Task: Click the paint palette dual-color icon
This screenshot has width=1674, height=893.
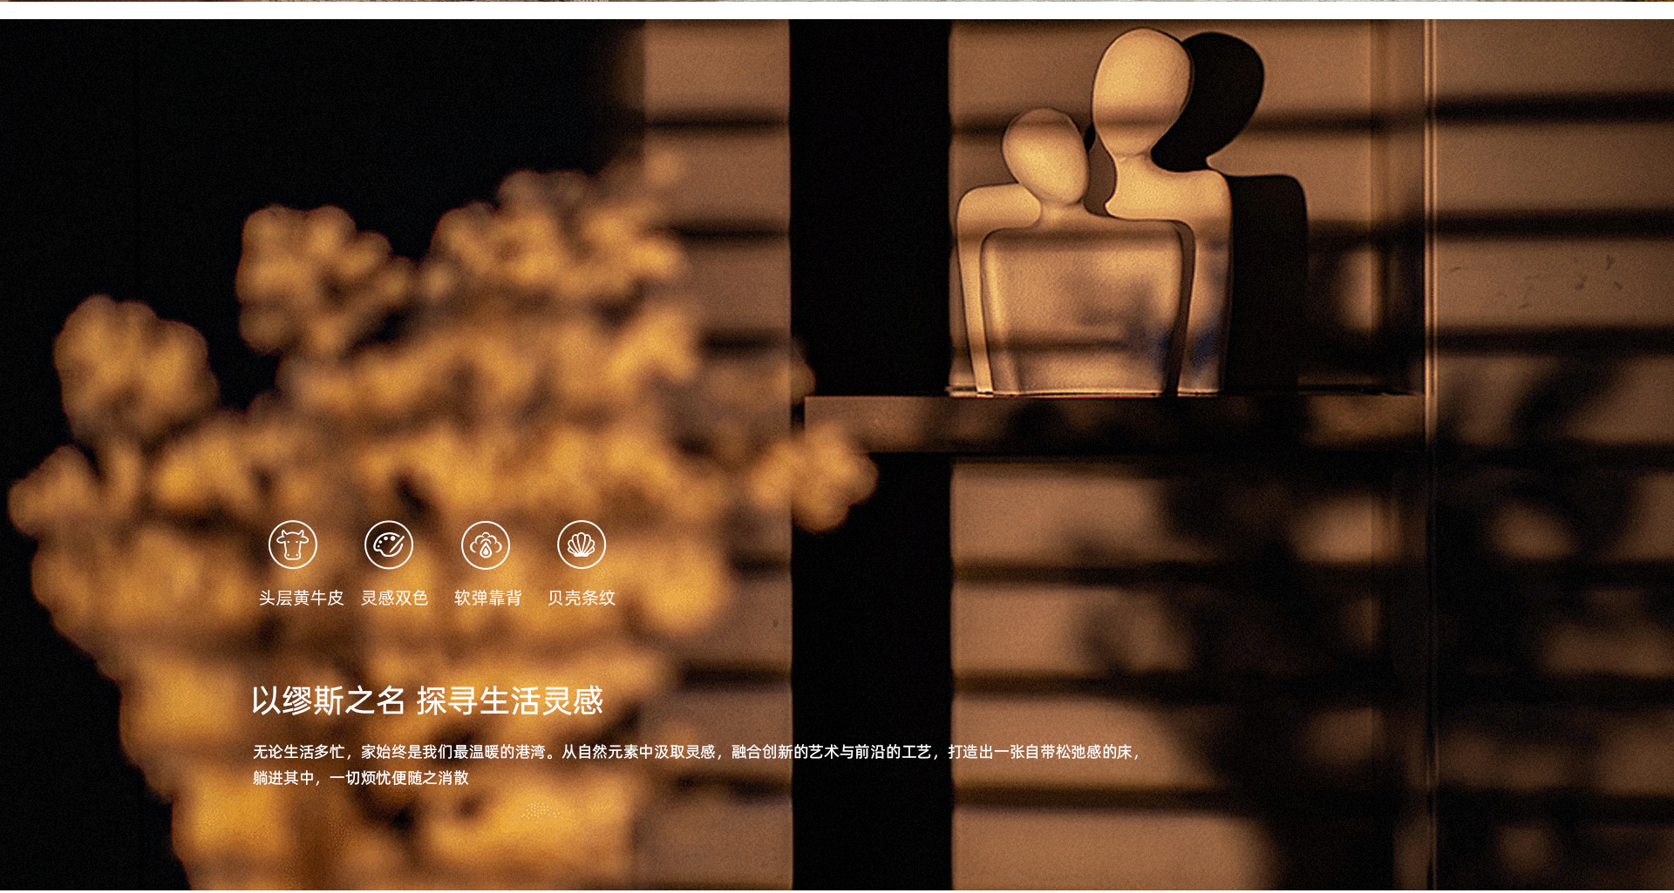Action: tap(389, 545)
